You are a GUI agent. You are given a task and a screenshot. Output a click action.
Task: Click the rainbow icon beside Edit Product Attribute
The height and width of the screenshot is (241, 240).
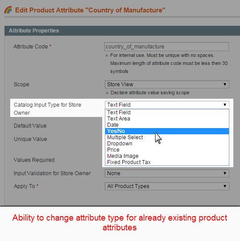click(x=8, y=10)
